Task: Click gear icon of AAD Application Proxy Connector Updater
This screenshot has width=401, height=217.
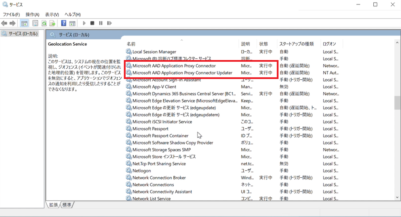Action: [129, 73]
